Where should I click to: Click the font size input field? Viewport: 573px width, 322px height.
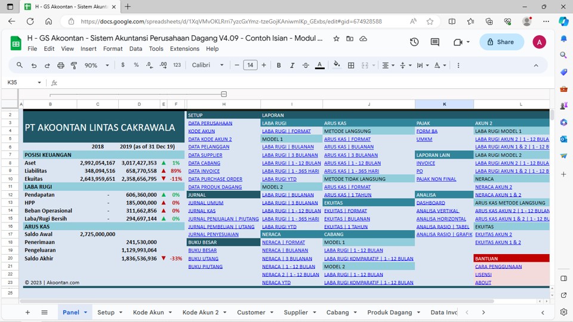click(250, 65)
